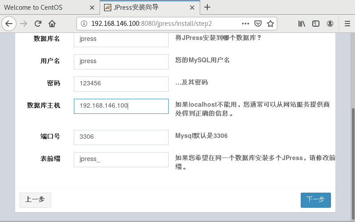
Task: Click the 端口号 field showing 3306
Action: [x=121, y=137]
